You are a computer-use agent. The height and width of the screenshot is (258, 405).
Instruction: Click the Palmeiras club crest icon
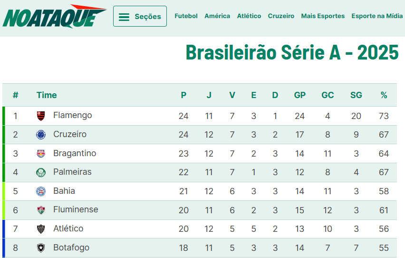(41, 172)
